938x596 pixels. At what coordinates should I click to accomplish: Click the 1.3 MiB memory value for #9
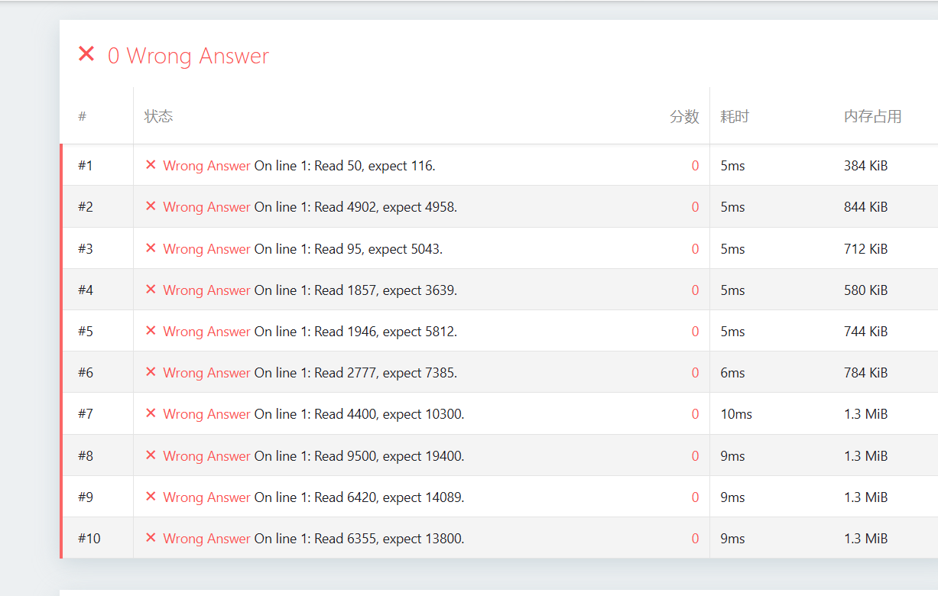[865, 497]
